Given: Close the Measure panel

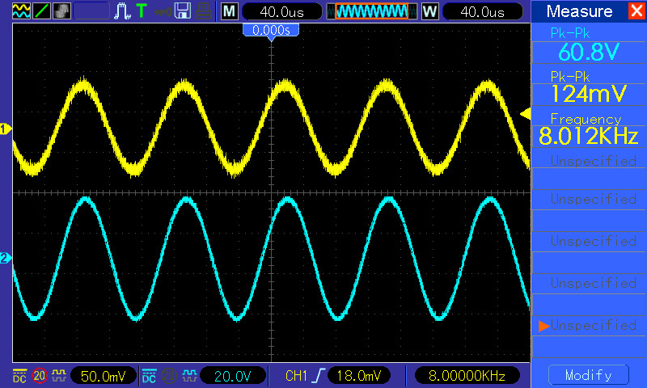Looking at the screenshot, I should [x=636, y=11].
